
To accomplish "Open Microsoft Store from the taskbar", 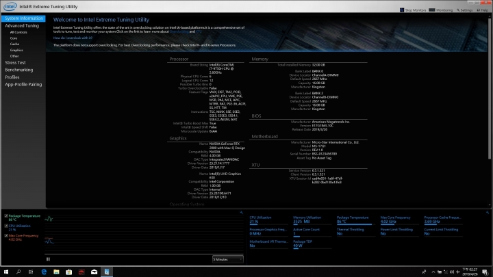I will [69, 272].
